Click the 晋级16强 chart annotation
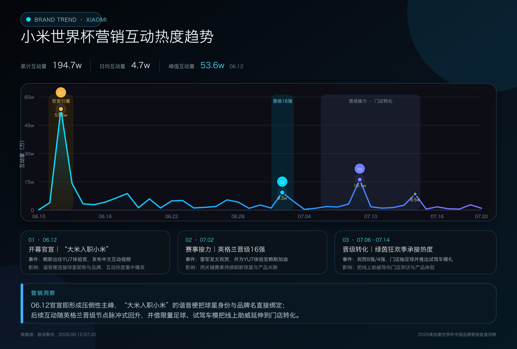Image resolution: width=517 pixels, height=349 pixels. [x=282, y=101]
